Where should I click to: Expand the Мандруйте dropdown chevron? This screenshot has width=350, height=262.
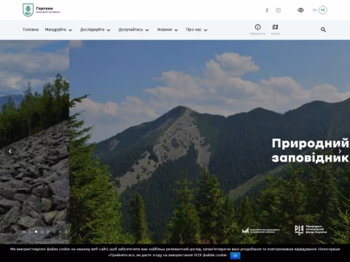click(70, 30)
